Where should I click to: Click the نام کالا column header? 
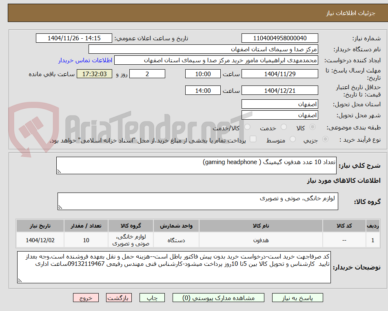tap(261, 226)
